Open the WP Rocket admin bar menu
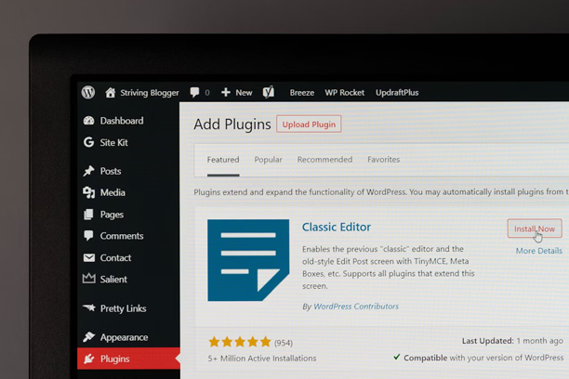The width and height of the screenshot is (569, 379). (345, 93)
